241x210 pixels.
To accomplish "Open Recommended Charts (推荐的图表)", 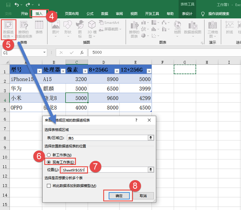I will (134, 29).
